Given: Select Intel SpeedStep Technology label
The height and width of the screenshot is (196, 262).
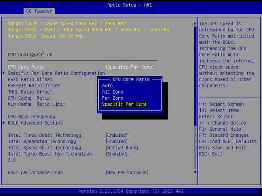Looking at the screenshot, I should (42, 142).
